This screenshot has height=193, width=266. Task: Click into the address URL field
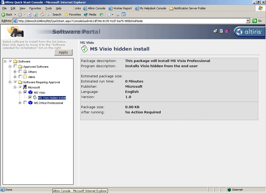pos(130,21)
